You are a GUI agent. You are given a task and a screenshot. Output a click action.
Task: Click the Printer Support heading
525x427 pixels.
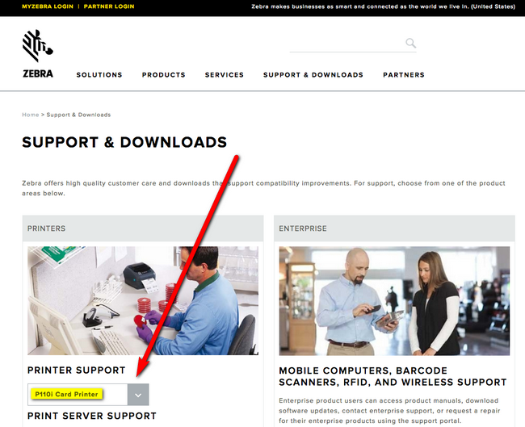tap(77, 370)
